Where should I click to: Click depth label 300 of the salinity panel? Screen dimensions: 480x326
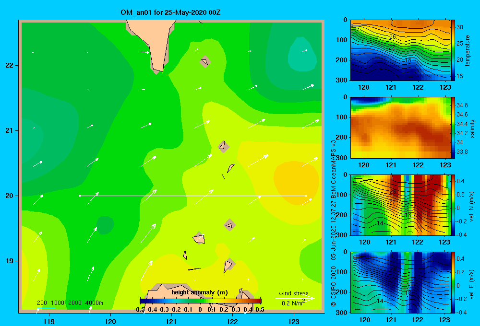coord(341,158)
